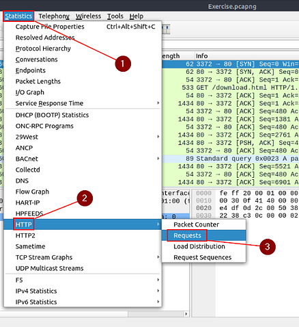Open Endpoints statistics
Image resolution: width=299 pixels, height=327 pixels.
pyautogui.click(x=83, y=70)
